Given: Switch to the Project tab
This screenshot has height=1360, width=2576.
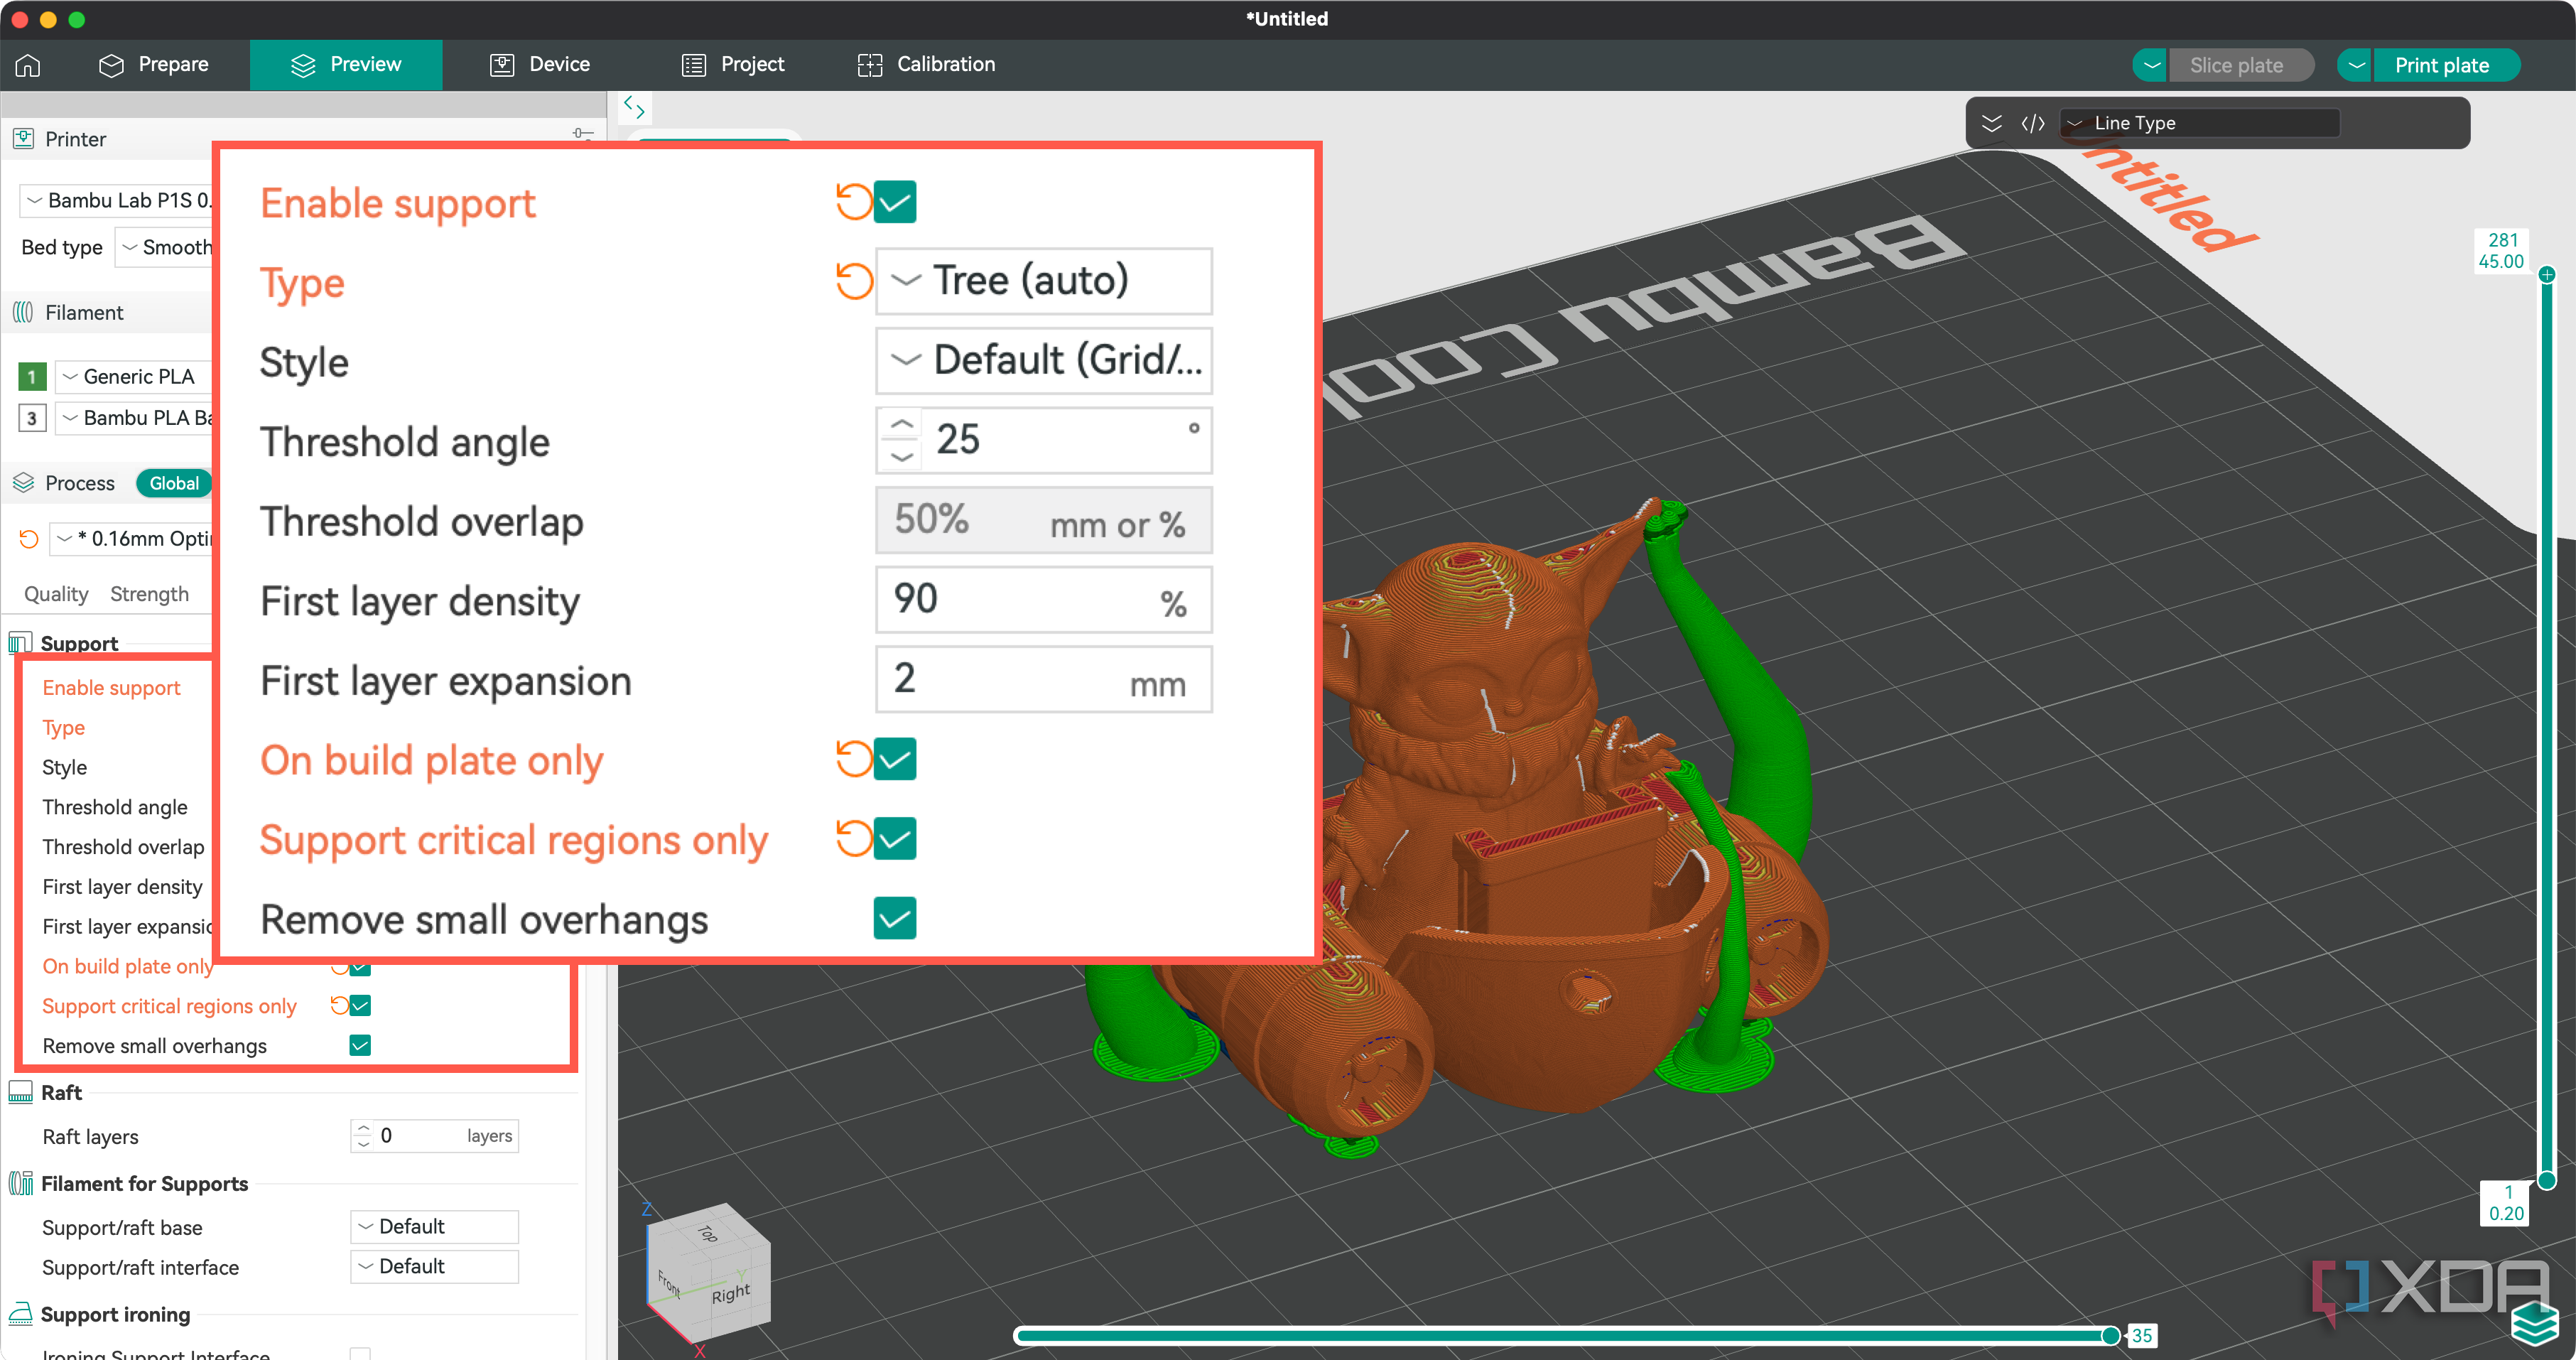Looking at the screenshot, I should [x=733, y=65].
